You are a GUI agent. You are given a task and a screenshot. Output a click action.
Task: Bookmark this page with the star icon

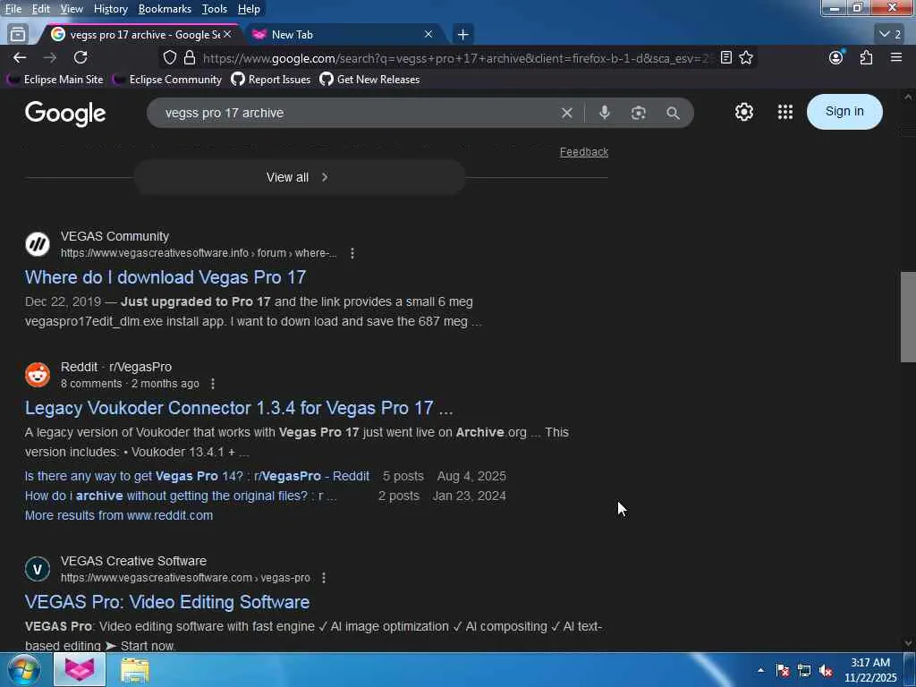coord(746,58)
